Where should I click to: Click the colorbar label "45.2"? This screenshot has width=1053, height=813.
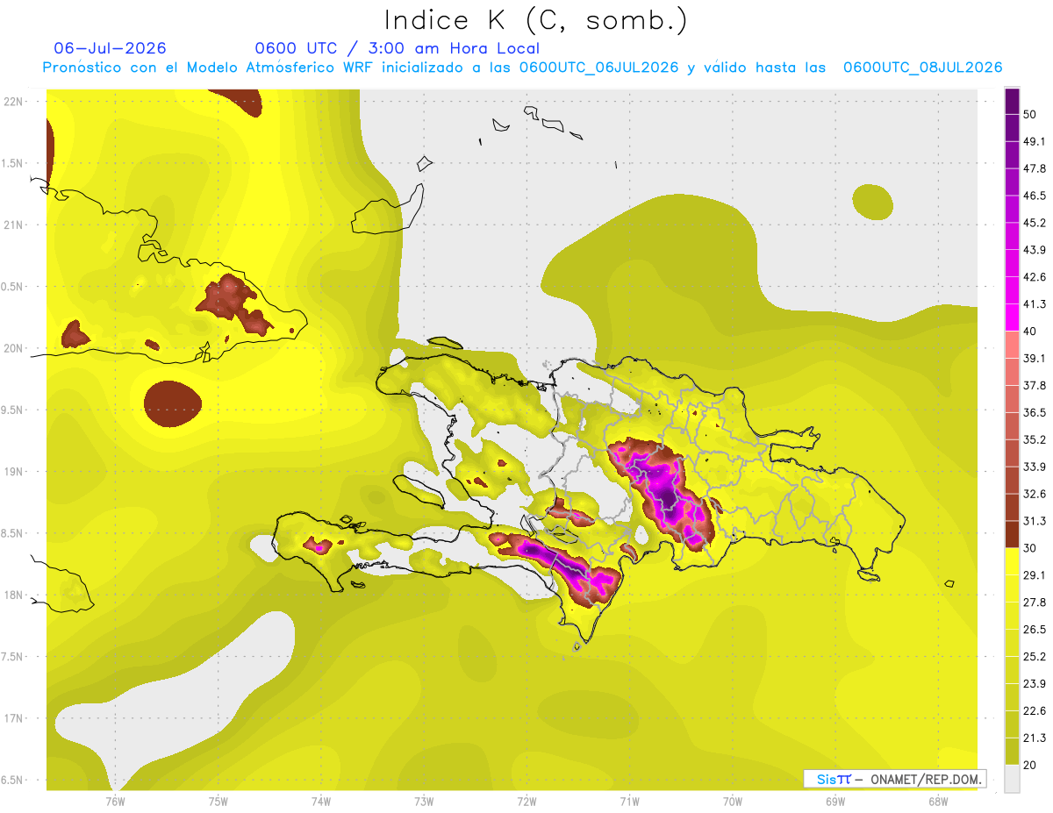[1035, 223]
